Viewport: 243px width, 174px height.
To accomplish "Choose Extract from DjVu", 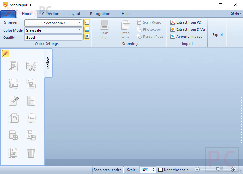I will point(187,29).
